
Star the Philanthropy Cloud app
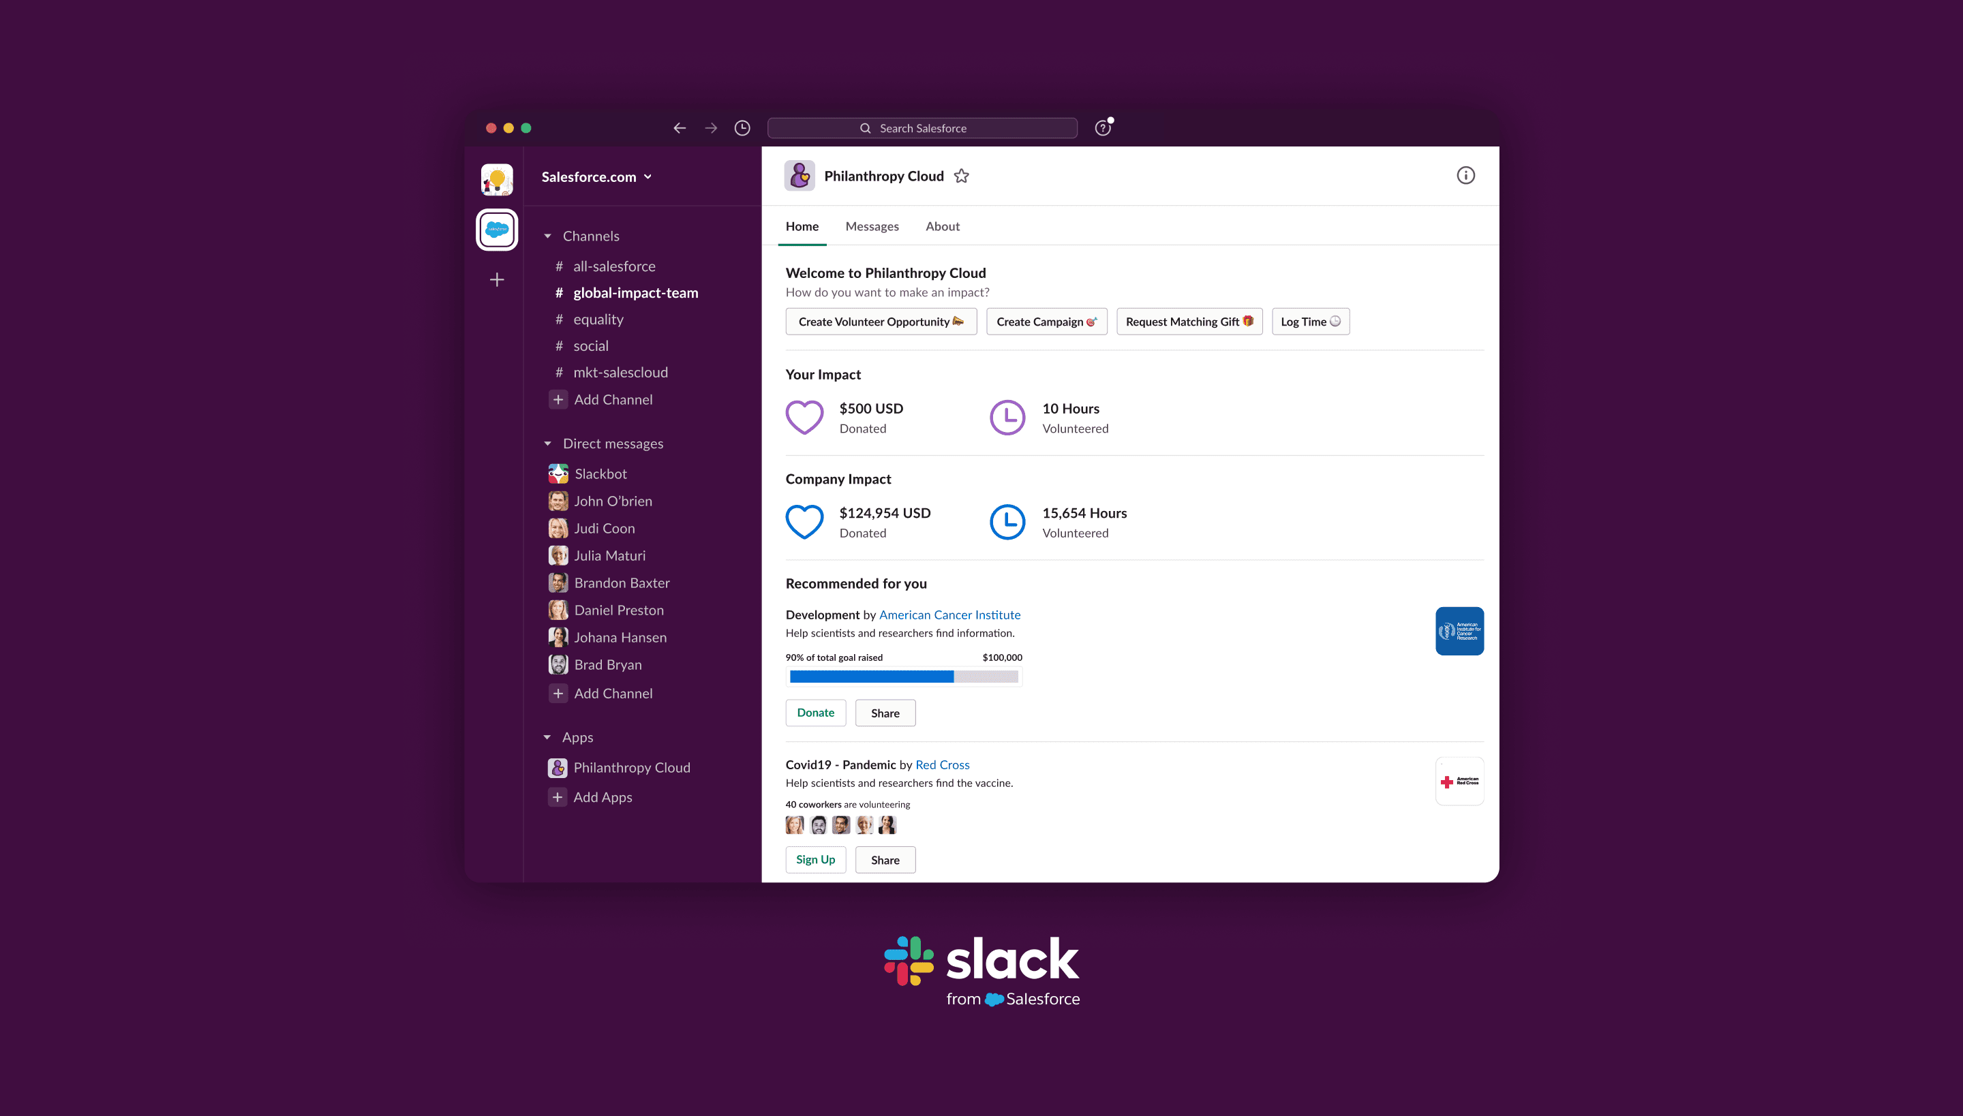(962, 176)
